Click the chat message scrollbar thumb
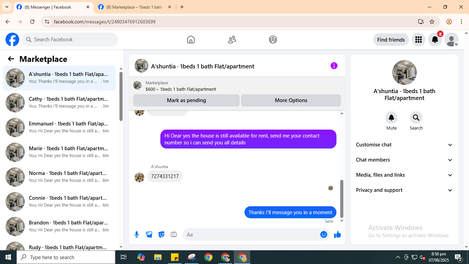469x264 pixels. [342, 199]
